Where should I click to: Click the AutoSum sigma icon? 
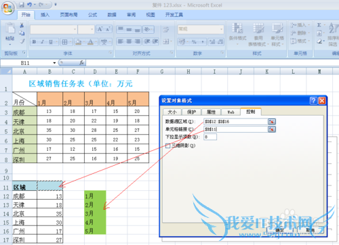pos(319,25)
